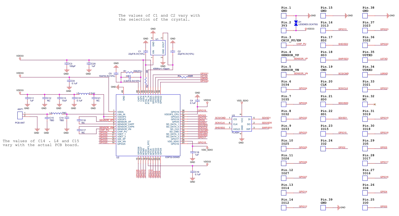Select the U0TXD net label at Pin.35
This screenshot has width=399, height=216.
pyautogui.click(x=384, y=59)
